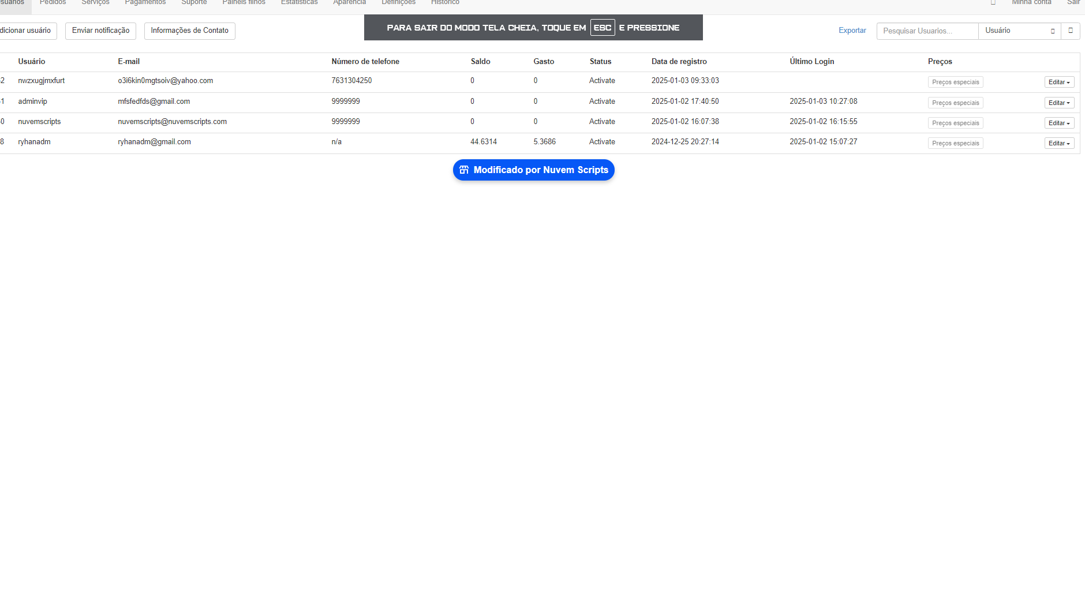The image size is (1085, 611).
Task: Click Preços especiais for nwzxugjmxfurt
Action: coord(955,82)
